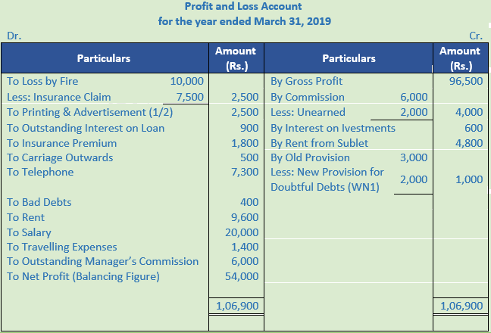
Task: Pick the "To Bad Debts" row
Action: (x=41, y=202)
